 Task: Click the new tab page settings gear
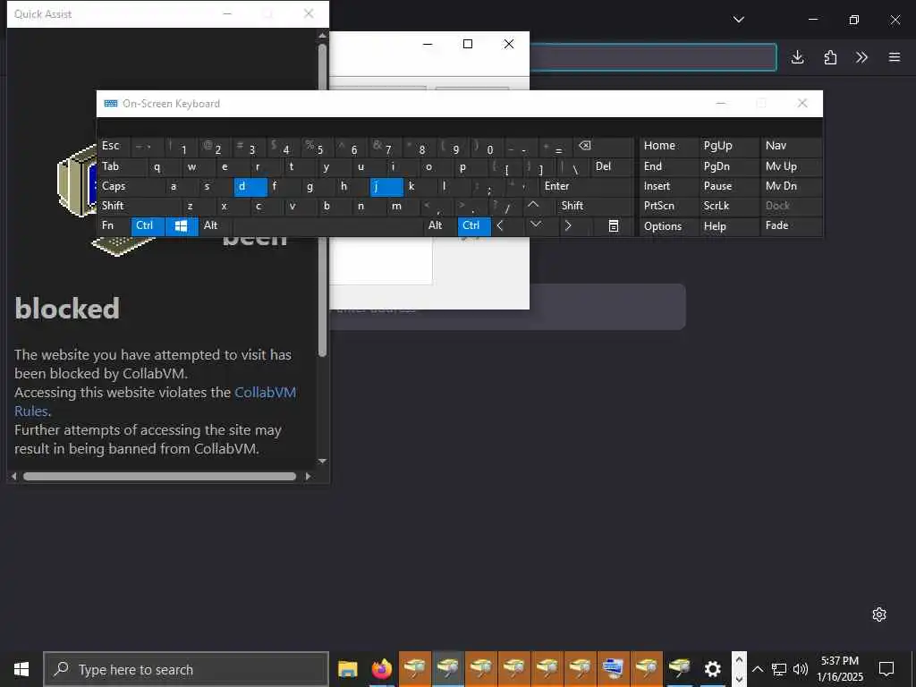[x=879, y=615]
